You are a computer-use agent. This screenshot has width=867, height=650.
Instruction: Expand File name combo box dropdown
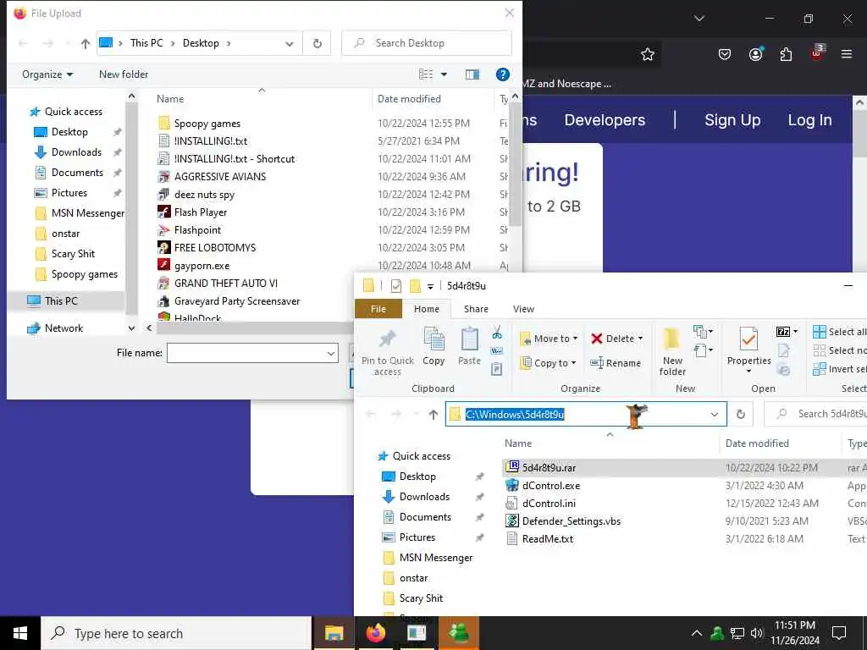(x=331, y=353)
